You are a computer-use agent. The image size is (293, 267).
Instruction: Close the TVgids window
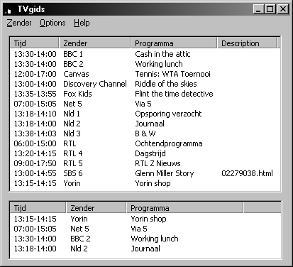click(x=283, y=9)
